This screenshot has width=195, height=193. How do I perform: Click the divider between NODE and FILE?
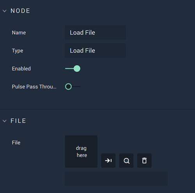pos(97,109)
